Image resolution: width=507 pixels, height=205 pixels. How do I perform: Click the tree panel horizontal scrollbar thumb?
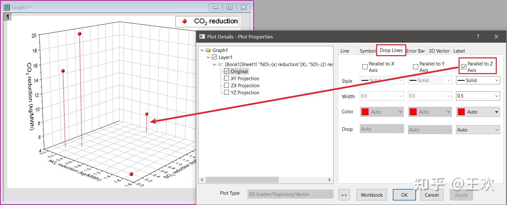pos(242,180)
